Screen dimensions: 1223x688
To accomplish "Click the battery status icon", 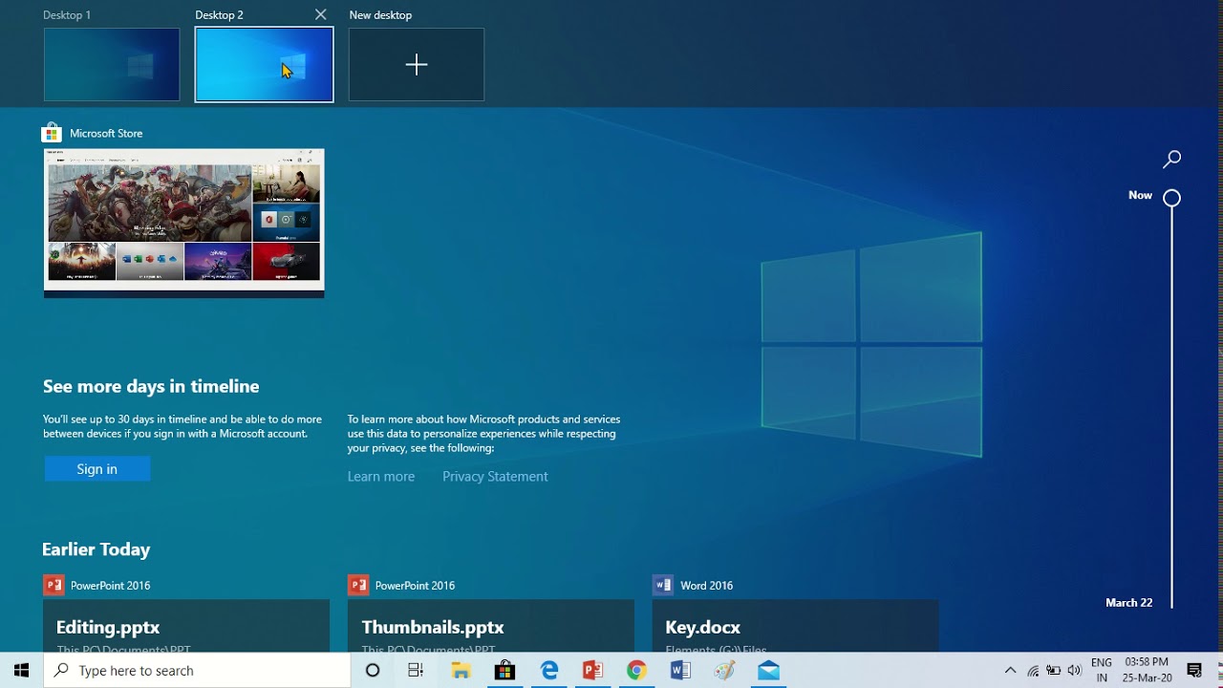I will pos(1054,671).
